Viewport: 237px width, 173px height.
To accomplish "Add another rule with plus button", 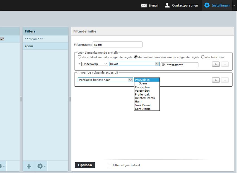I will click(x=216, y=64).
